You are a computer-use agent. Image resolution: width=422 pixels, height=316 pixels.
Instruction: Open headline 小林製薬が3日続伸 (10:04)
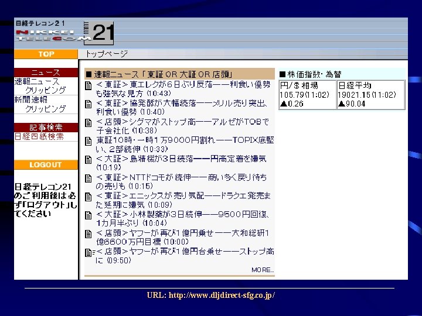click(183, 219)
